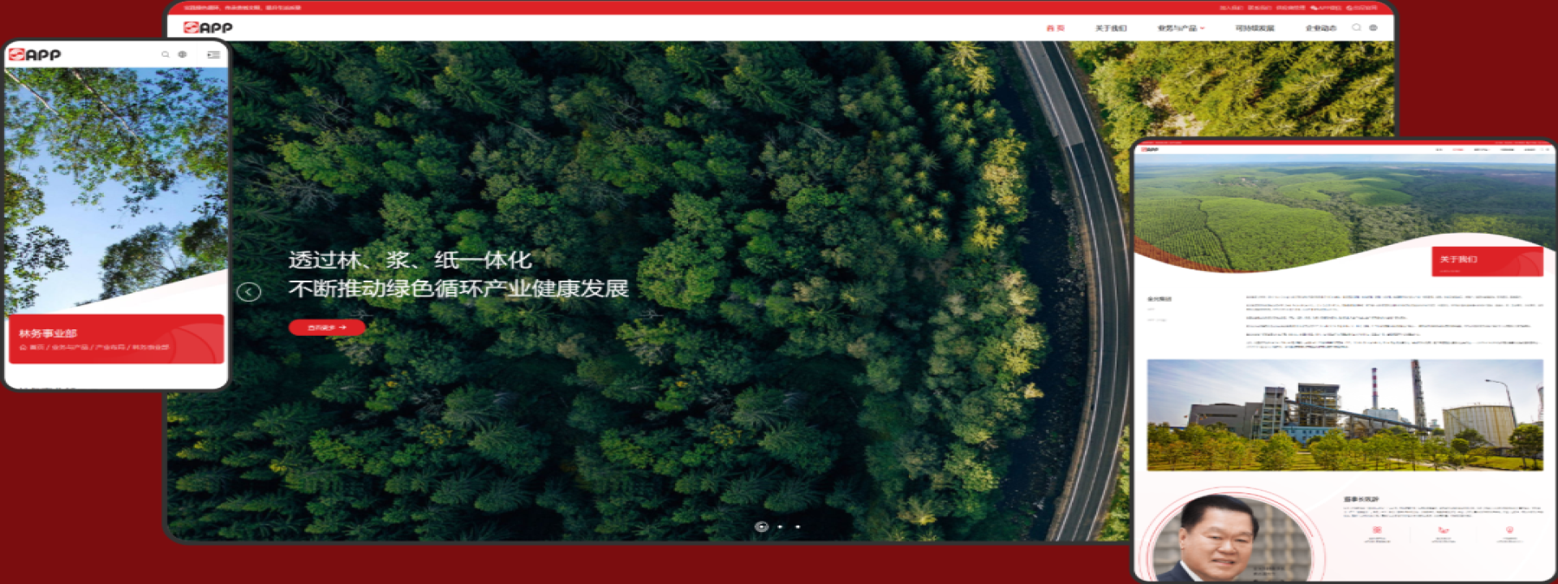Click the red 关于我们 banner on tablet page
This screenshot has width=1558, height=584.
click(1487, 261)
